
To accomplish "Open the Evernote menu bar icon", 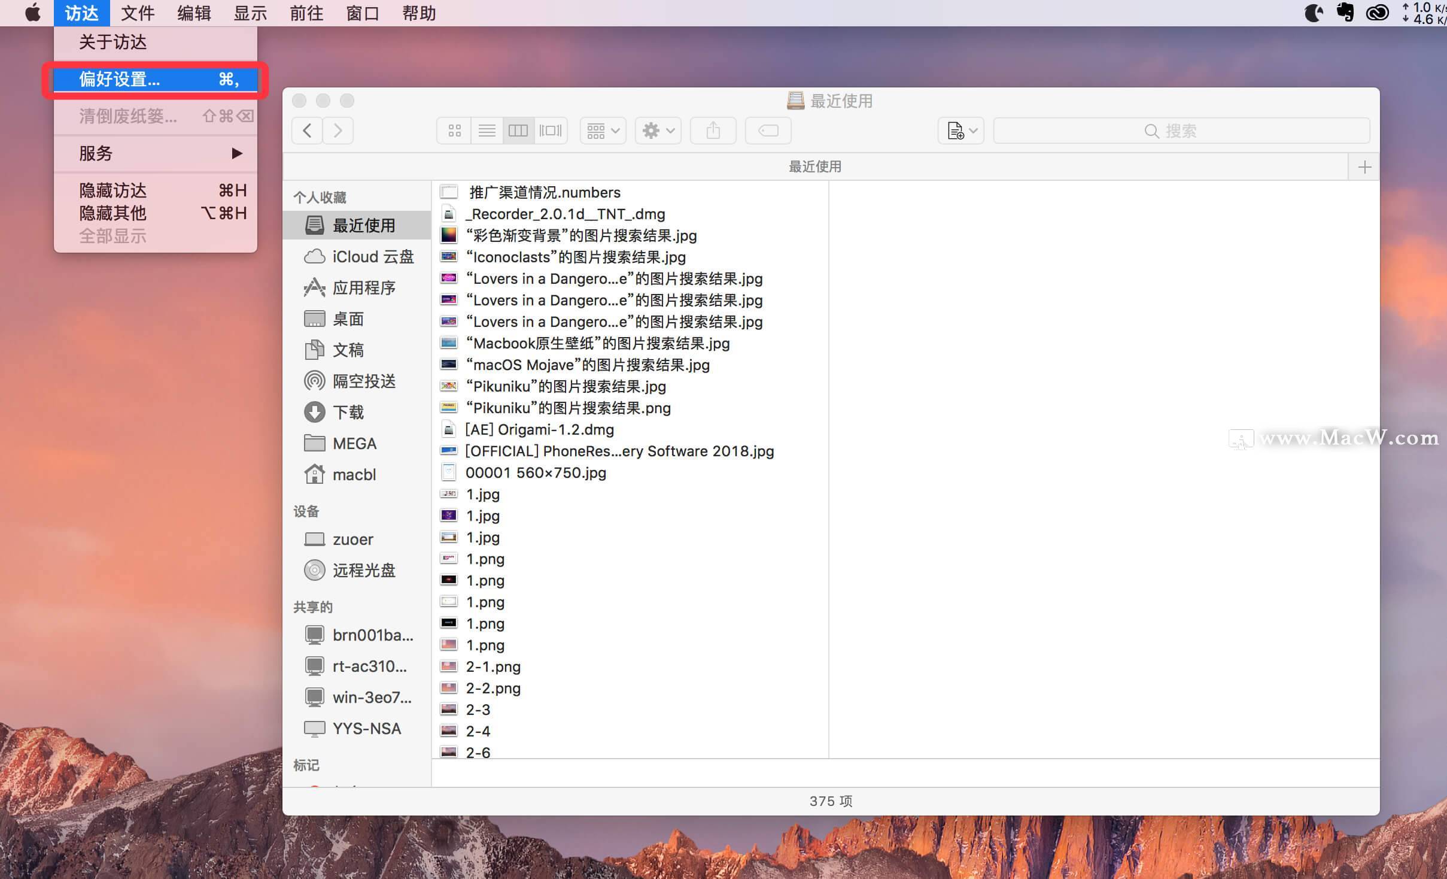I will 1345,13.
